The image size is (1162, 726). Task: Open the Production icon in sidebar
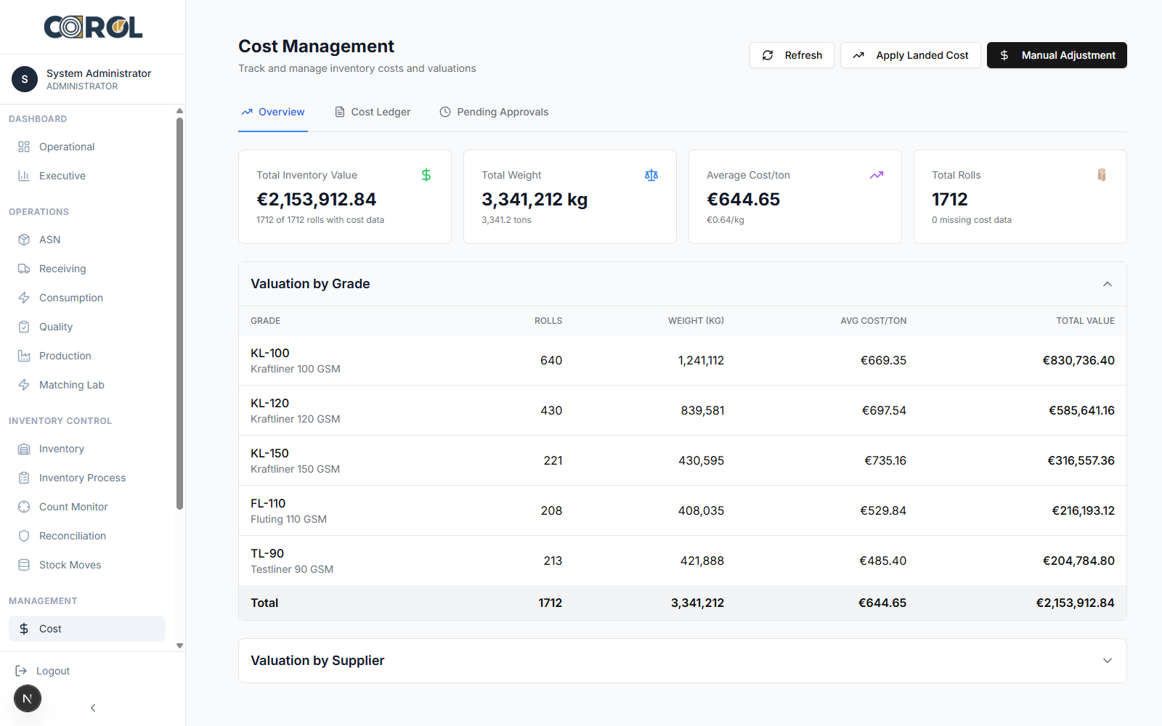(x=24, y=355)
